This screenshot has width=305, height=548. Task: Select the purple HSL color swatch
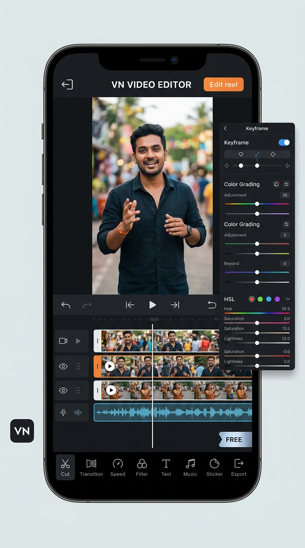pos(277,299)
